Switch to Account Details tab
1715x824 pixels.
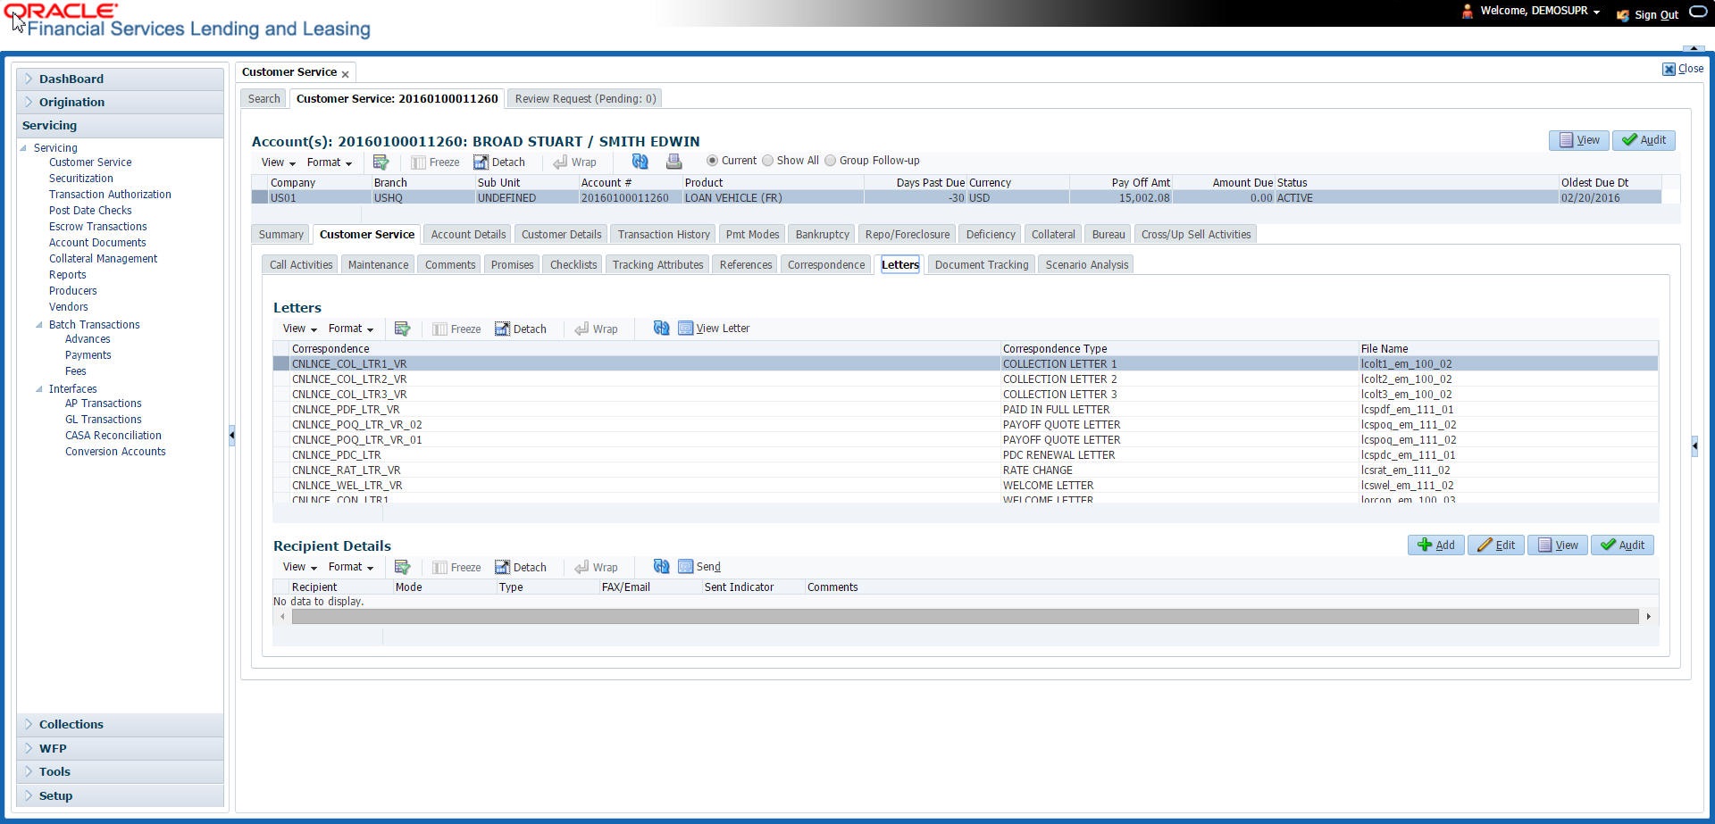[468, 234]
